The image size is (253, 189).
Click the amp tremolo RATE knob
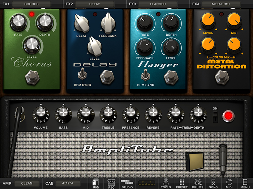(x=176, y=114)
